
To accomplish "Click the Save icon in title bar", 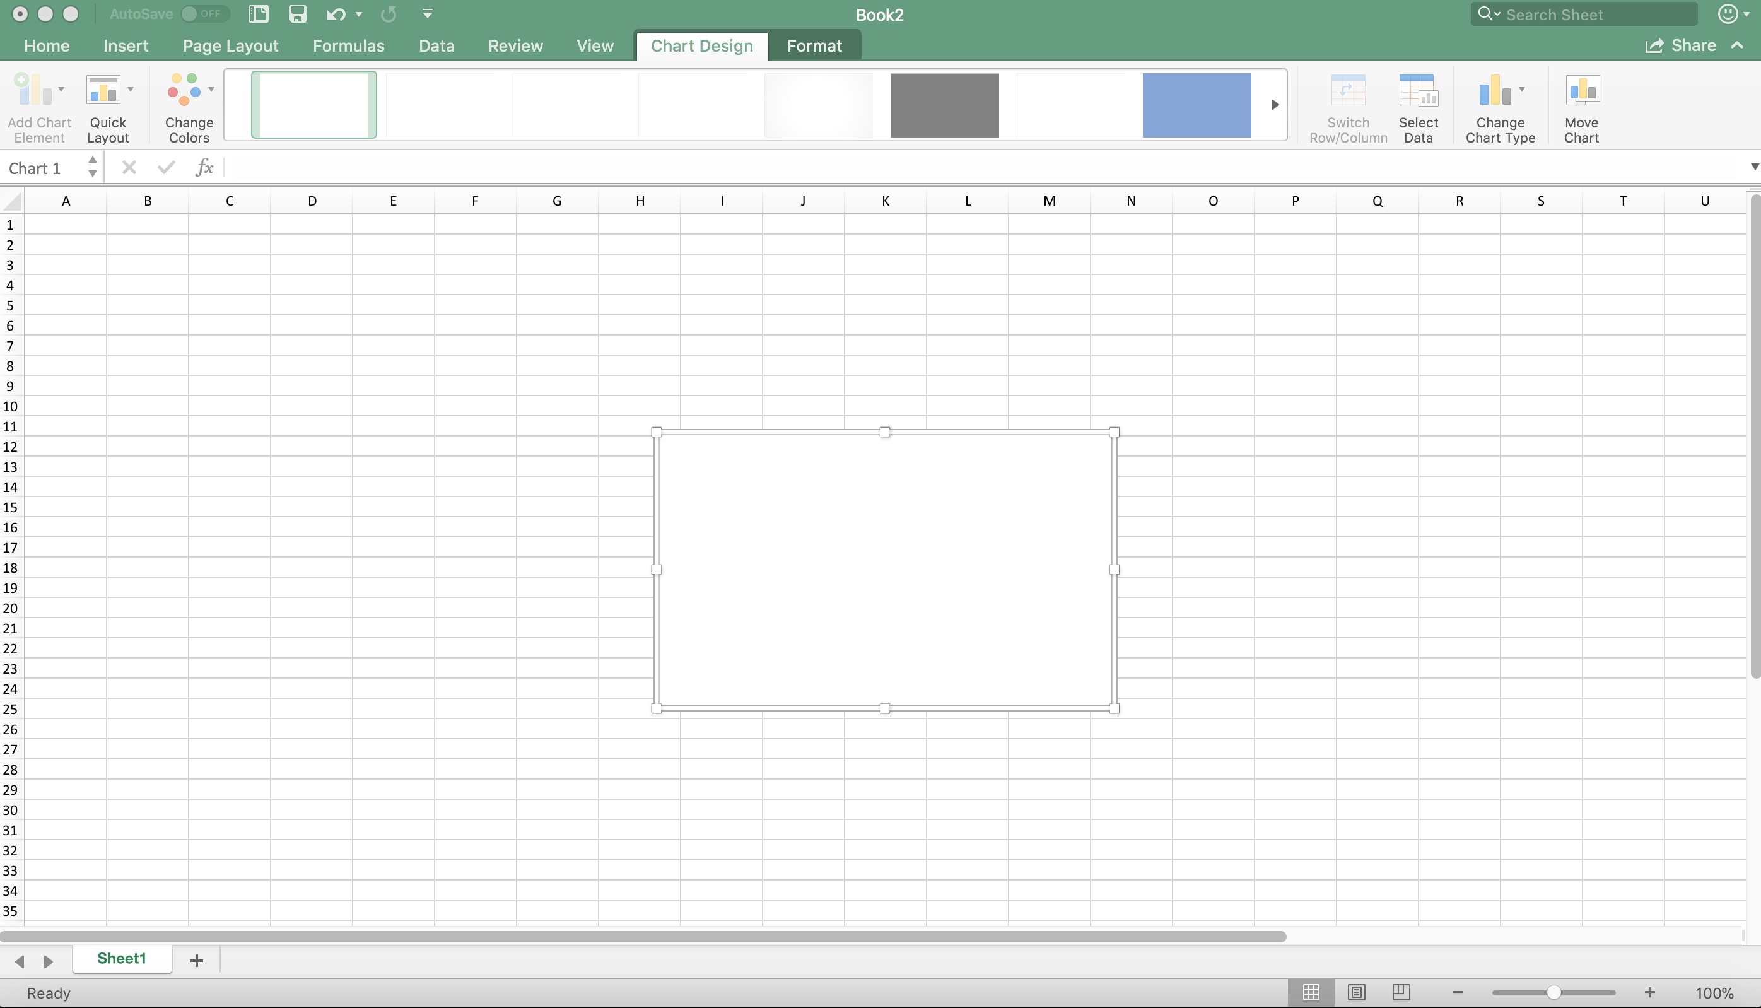I will click(298, 14).
